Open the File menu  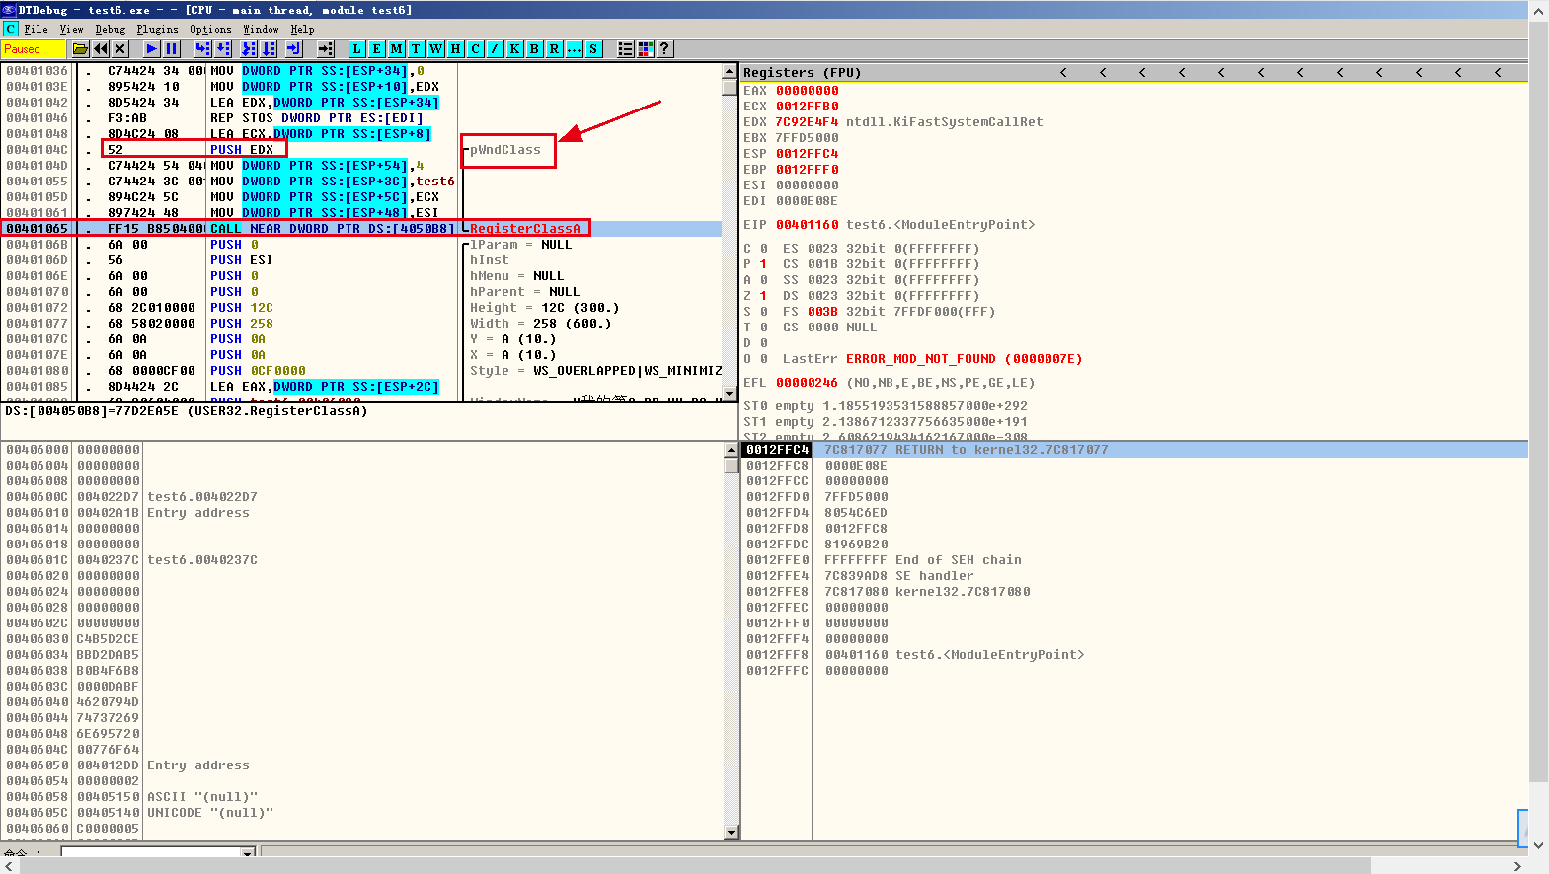pyautogui.click(x=36, y=29)
